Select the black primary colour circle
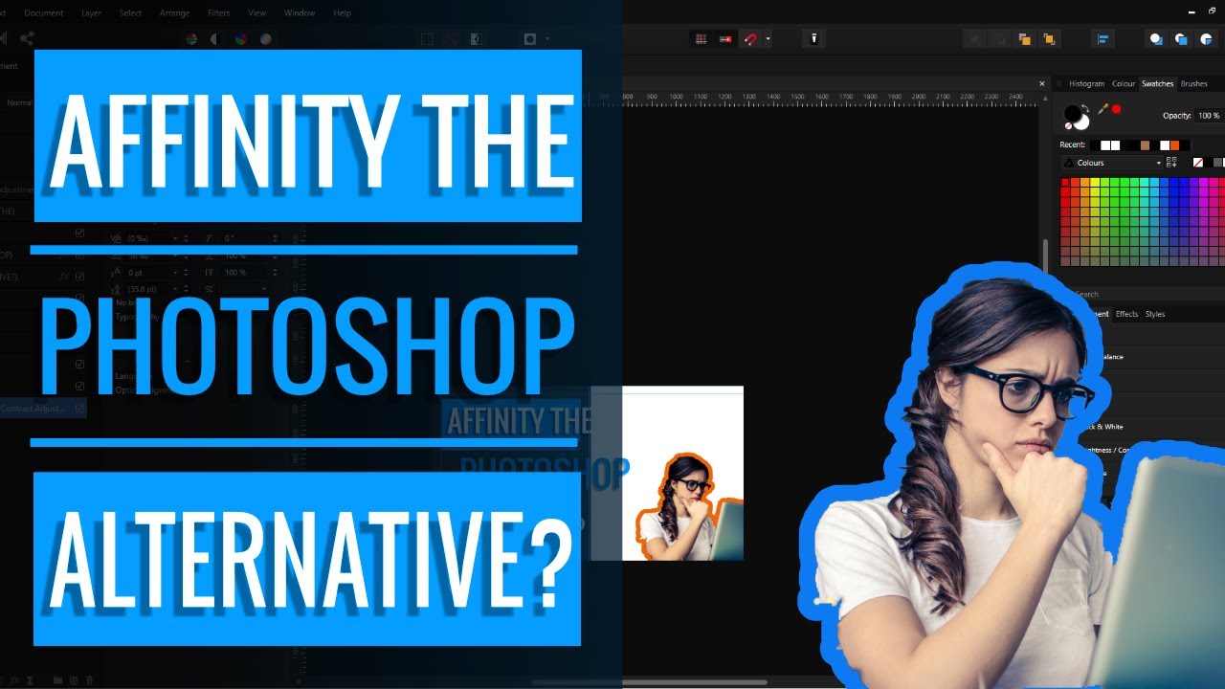This screenshot has width=1225, height=689. (1073, 113)
